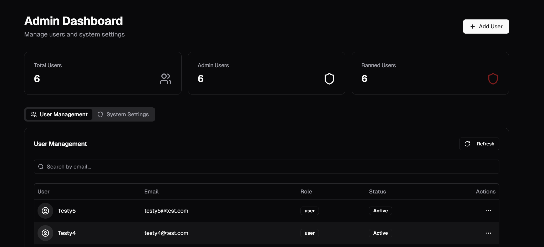544x247 pixels.
Task: Click the Total Users card label
Action: [x=48, y=65]
